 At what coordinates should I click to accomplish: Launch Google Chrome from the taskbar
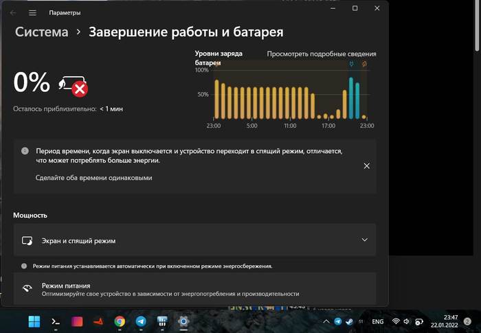point(120,321)
